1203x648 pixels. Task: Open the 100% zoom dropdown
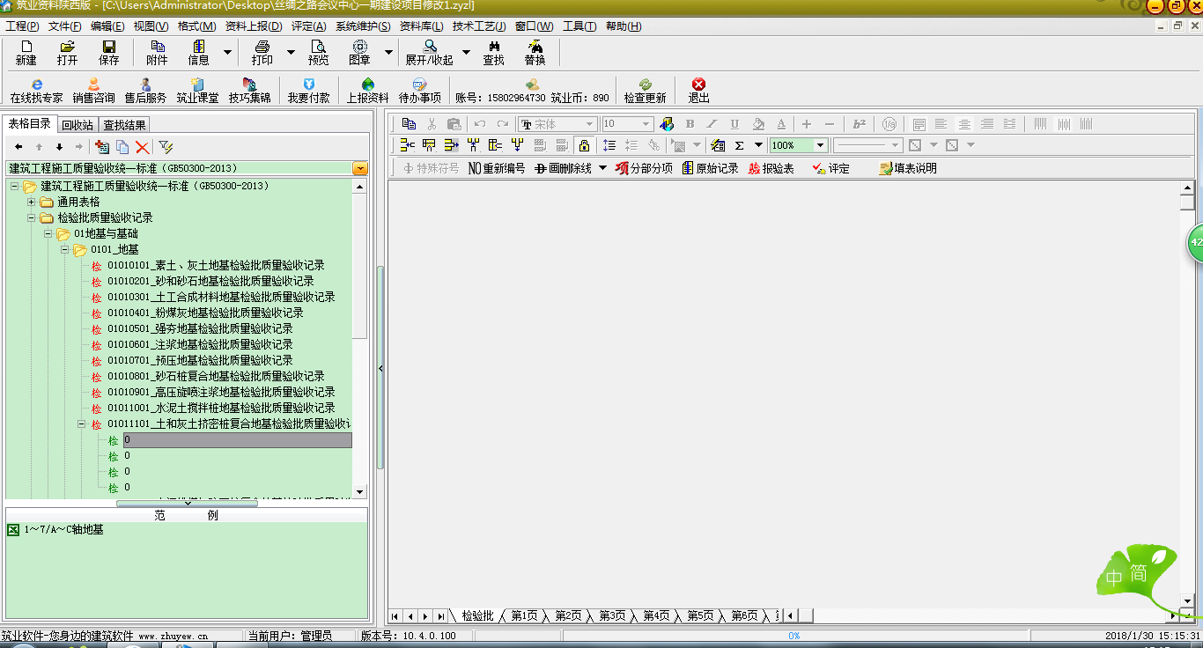[x=820, y=145]
